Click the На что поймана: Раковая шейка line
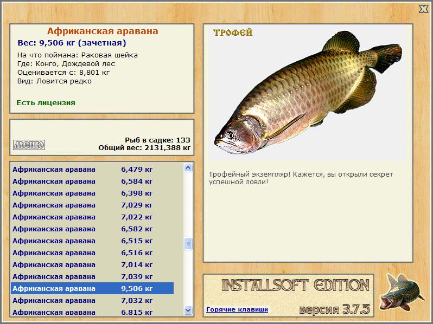 point(77,55)
